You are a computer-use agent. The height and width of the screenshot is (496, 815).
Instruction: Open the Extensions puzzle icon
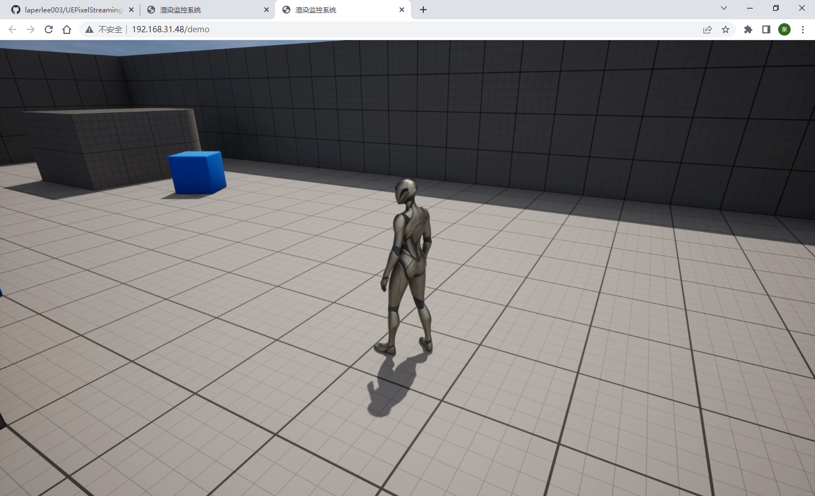pyautogui.click(x=748, y=29)
